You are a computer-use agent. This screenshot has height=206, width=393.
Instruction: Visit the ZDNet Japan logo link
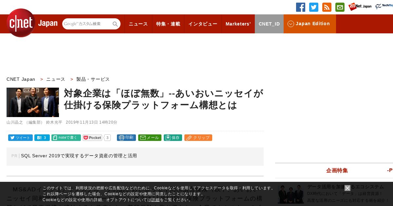pyautogui.click(x=360, y=7)
